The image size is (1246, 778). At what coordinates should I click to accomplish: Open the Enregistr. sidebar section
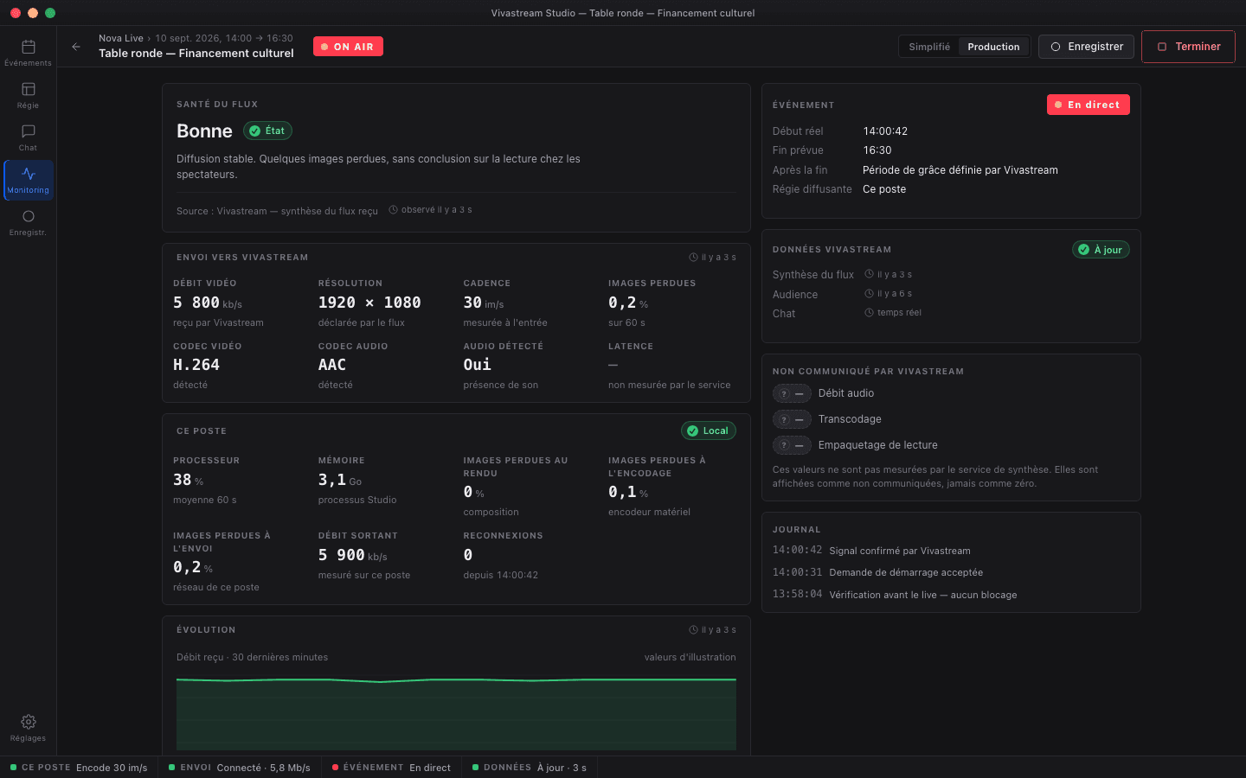point(28,222)
